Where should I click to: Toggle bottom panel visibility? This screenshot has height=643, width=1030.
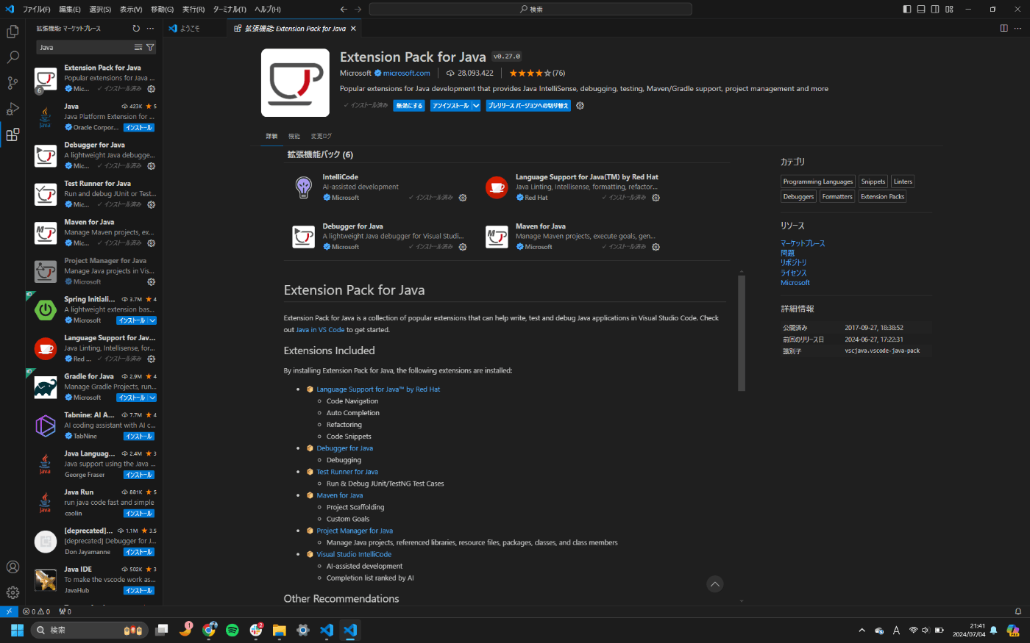coord(920,9)
